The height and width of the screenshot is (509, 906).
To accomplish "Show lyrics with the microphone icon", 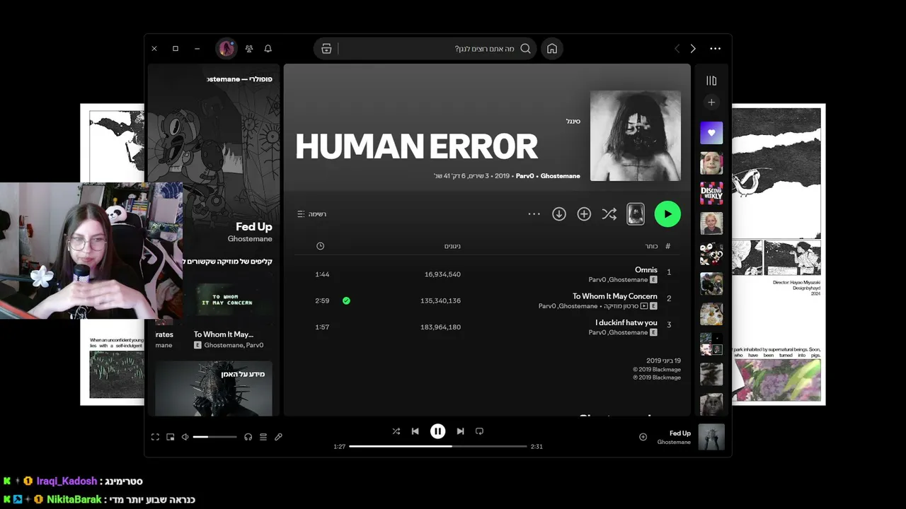I will [278, 437].
